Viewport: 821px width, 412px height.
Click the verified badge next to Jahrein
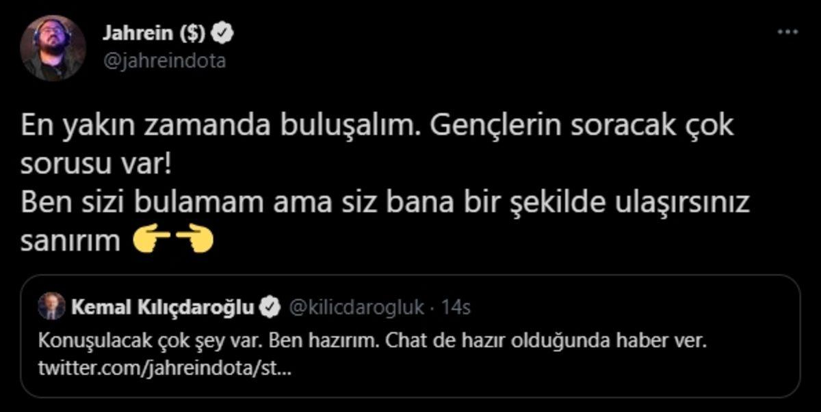coord(221,31)
